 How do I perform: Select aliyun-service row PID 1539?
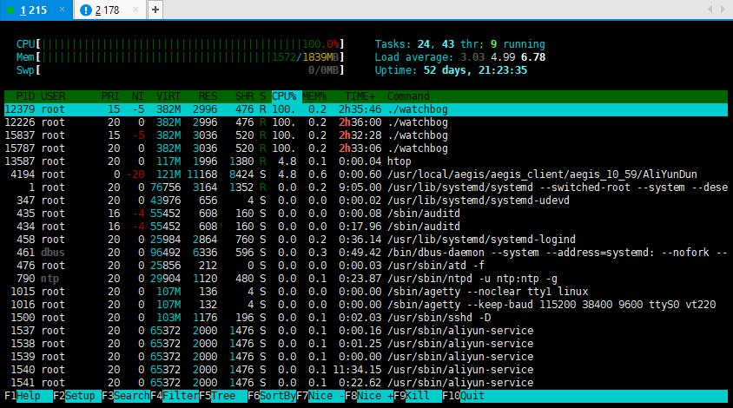click(x=366, y=357)
